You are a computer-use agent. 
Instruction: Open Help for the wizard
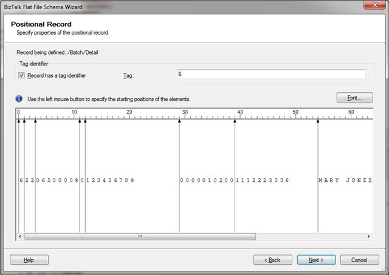pyautogui.click(x=29, y=260)
